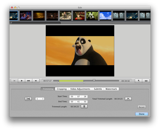160x130 pixels.
Task: Click the play button in playback controls
Action: (x=22, y=81)
